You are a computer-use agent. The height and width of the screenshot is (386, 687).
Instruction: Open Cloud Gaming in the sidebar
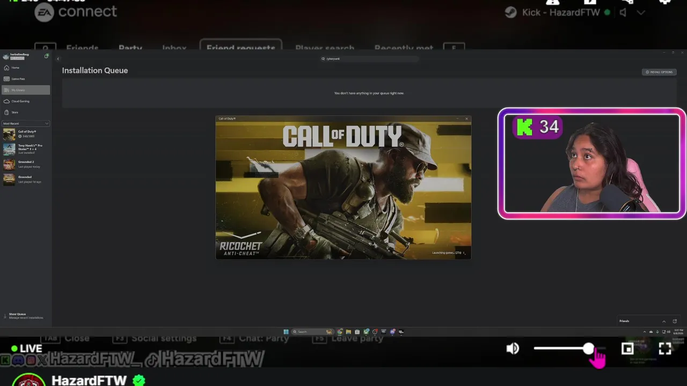click(x=25, y=101)
